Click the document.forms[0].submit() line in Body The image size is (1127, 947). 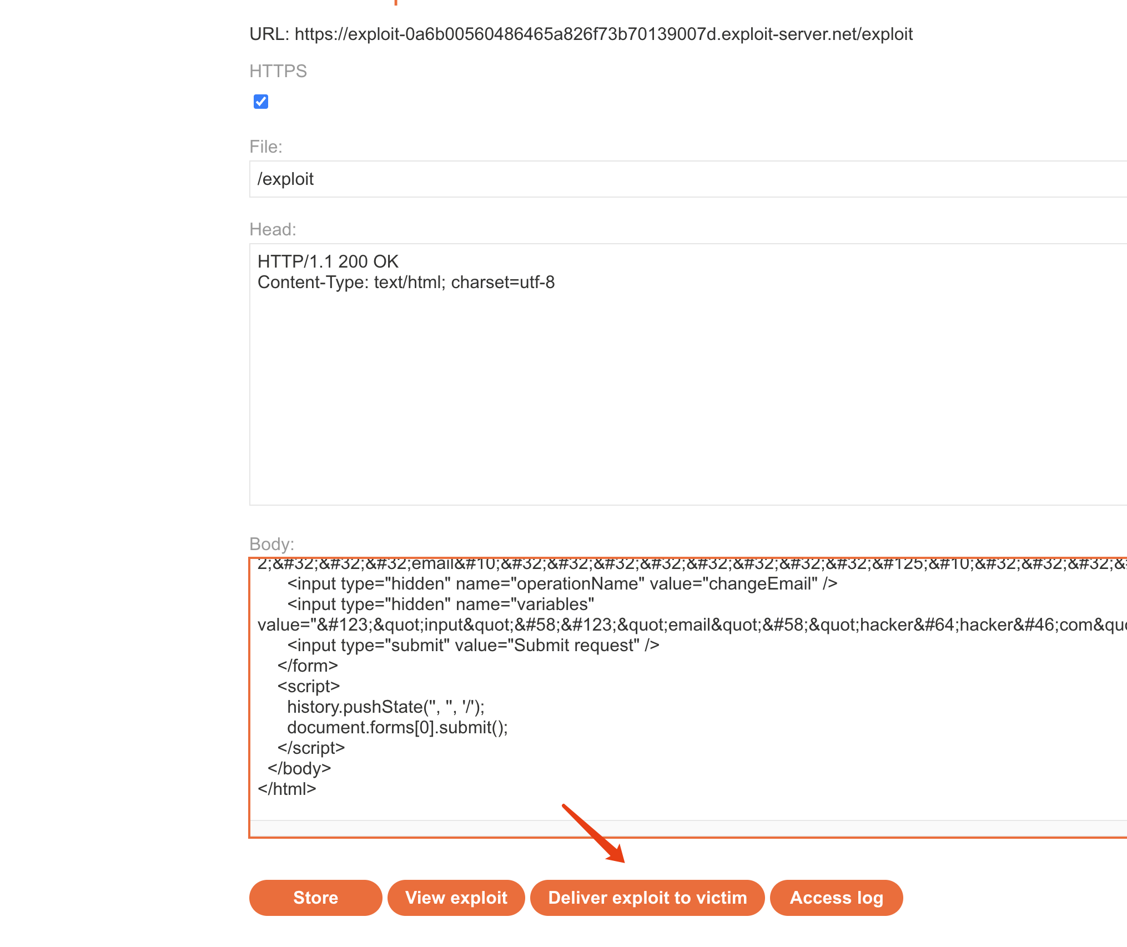tap(397, 728)
